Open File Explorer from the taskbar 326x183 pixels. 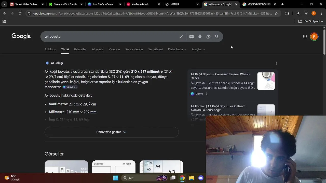tap(192, 178)
